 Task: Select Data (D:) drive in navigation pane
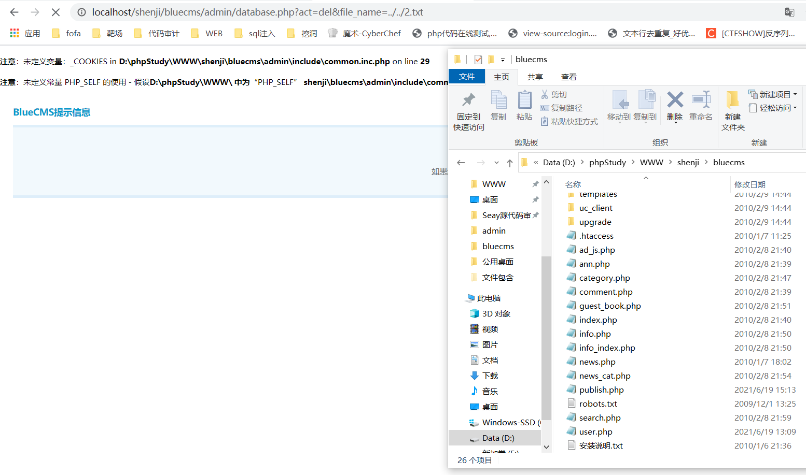click(x=495, y=438)
